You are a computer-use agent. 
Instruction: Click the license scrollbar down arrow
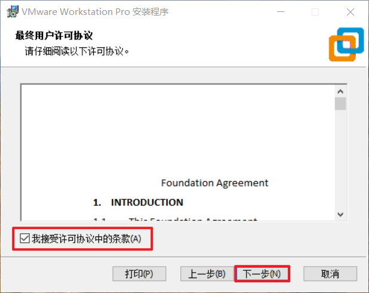(x=340, y=215)
